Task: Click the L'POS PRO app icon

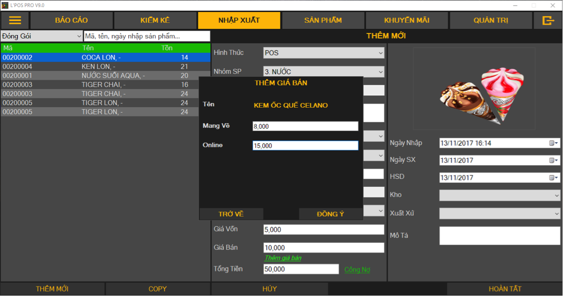Action: (5, 5)
